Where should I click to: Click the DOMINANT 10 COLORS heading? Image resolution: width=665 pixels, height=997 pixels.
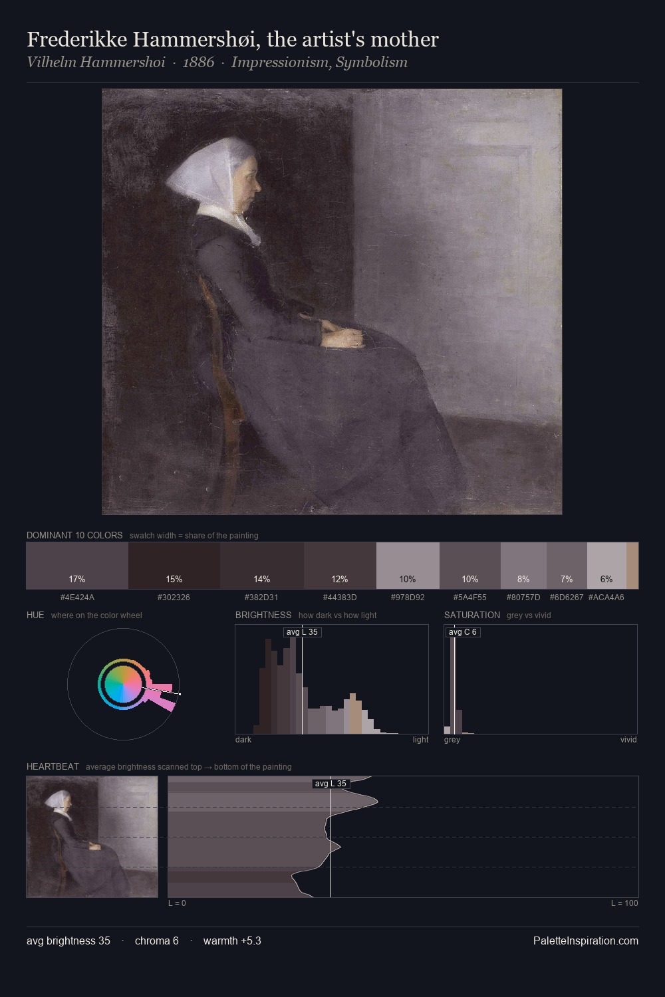[x=74, y=535]
